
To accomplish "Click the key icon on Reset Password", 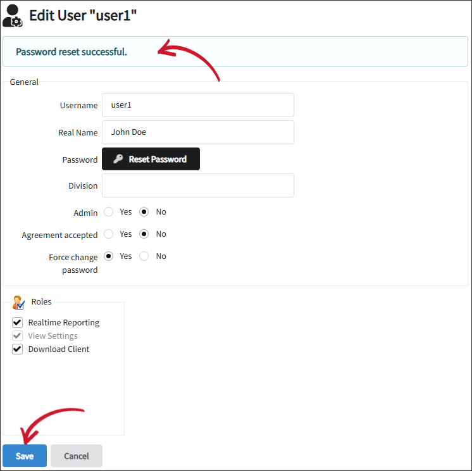I will coord(118,159).
